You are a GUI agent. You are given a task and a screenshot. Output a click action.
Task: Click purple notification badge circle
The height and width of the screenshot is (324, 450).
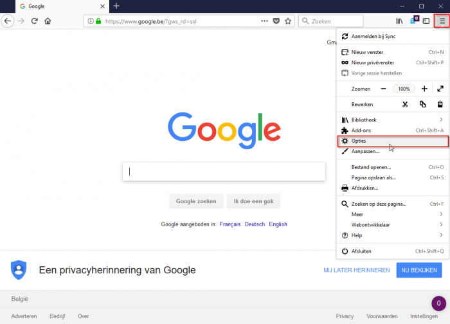coord(439,303)
